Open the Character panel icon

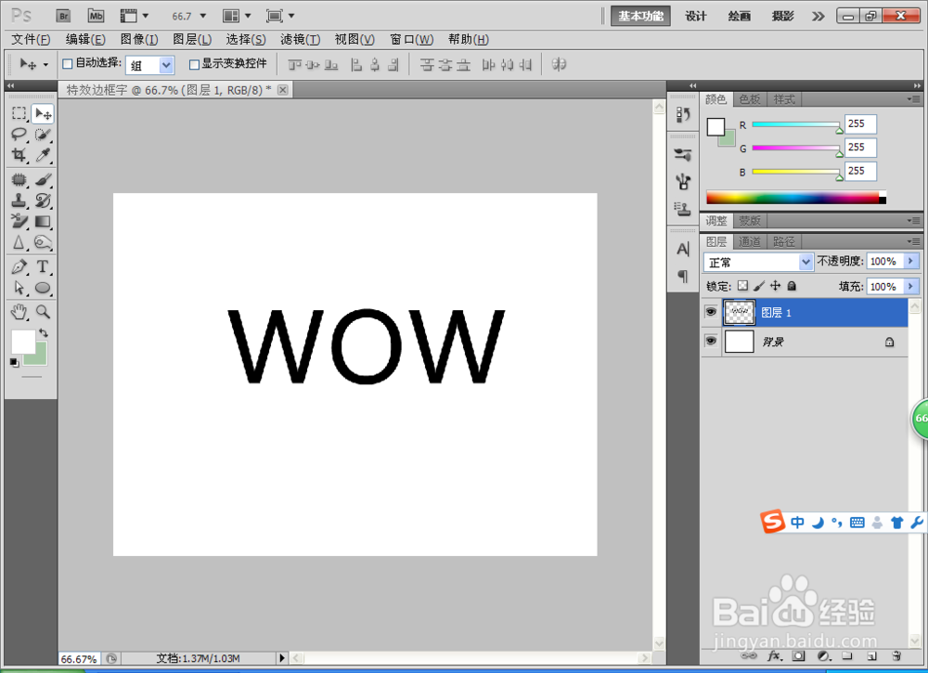683,249
